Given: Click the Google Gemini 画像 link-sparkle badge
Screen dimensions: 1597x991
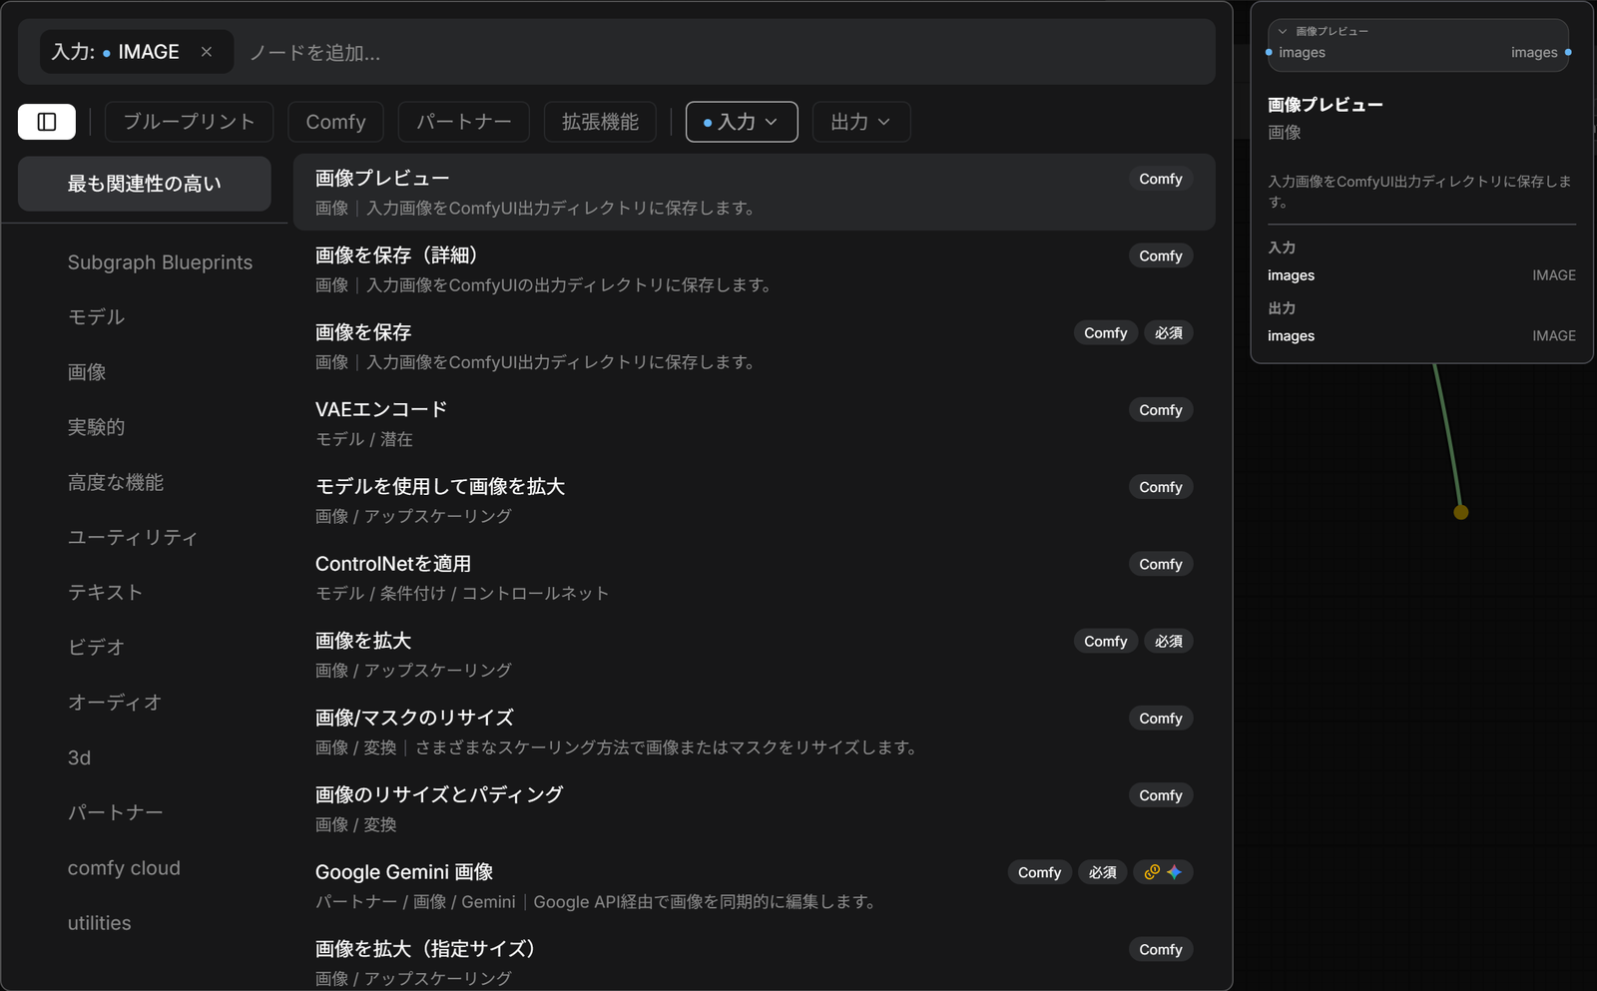Looking at the screenshot, I should point(1163,872).
